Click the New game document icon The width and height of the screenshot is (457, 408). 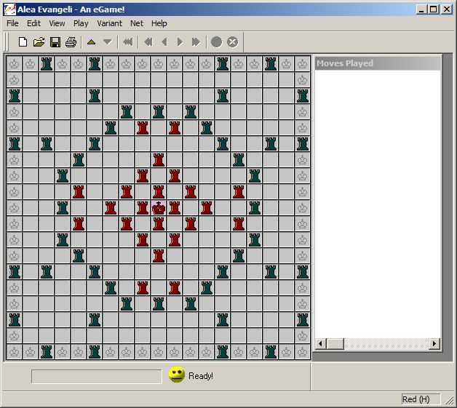click(23, 42)
